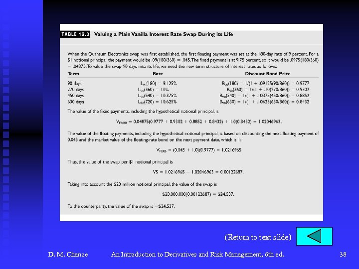Click the bond price formula ending 0.9777
359x269 pixels.
(265, 83)
